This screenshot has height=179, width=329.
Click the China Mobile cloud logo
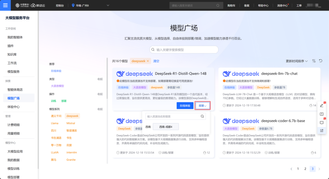(x=30, y=5)
